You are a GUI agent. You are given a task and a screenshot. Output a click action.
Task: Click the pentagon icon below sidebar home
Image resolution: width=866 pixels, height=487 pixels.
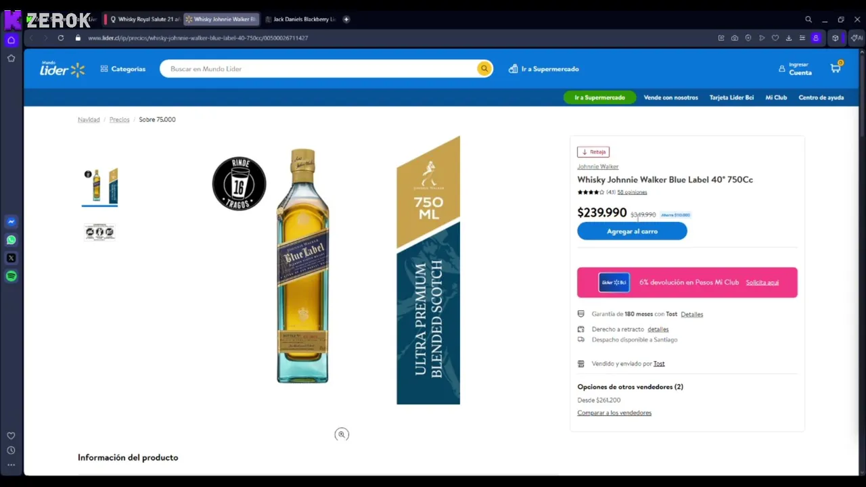click(11, 59)
